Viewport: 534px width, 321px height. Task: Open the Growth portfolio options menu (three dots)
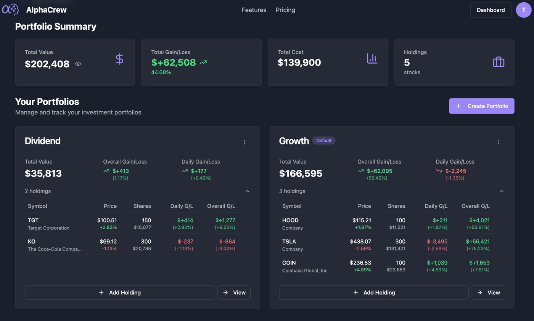[499, 141]
